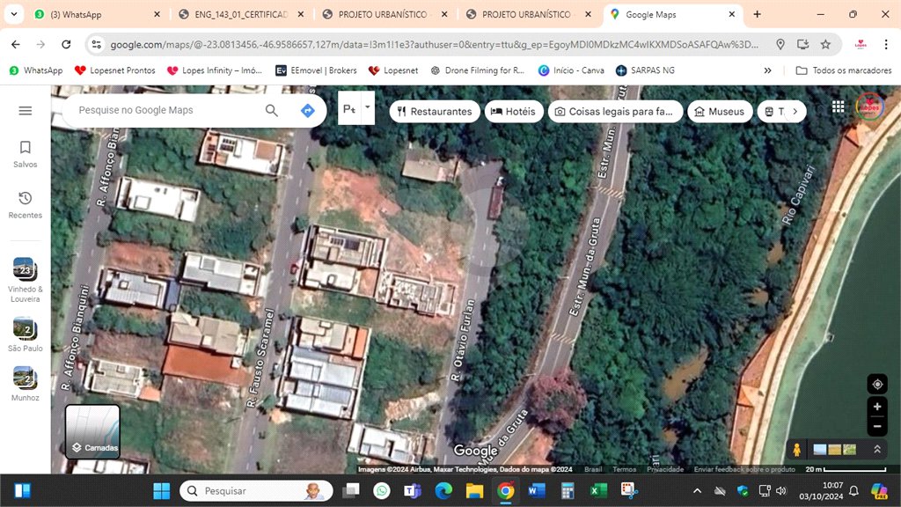Open the Privacidade link
901x507 pixels.
pyautogui.click(x=665, y=470)
